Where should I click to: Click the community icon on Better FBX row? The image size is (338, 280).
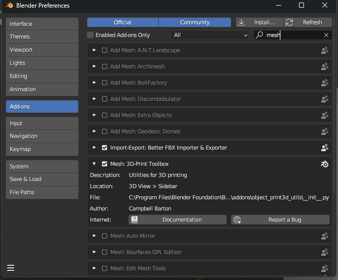click(x=325, y=148)
